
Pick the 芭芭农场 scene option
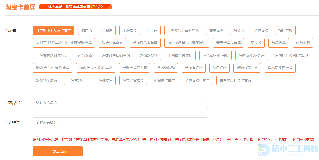pyautogui.click(x=85, y=55)
